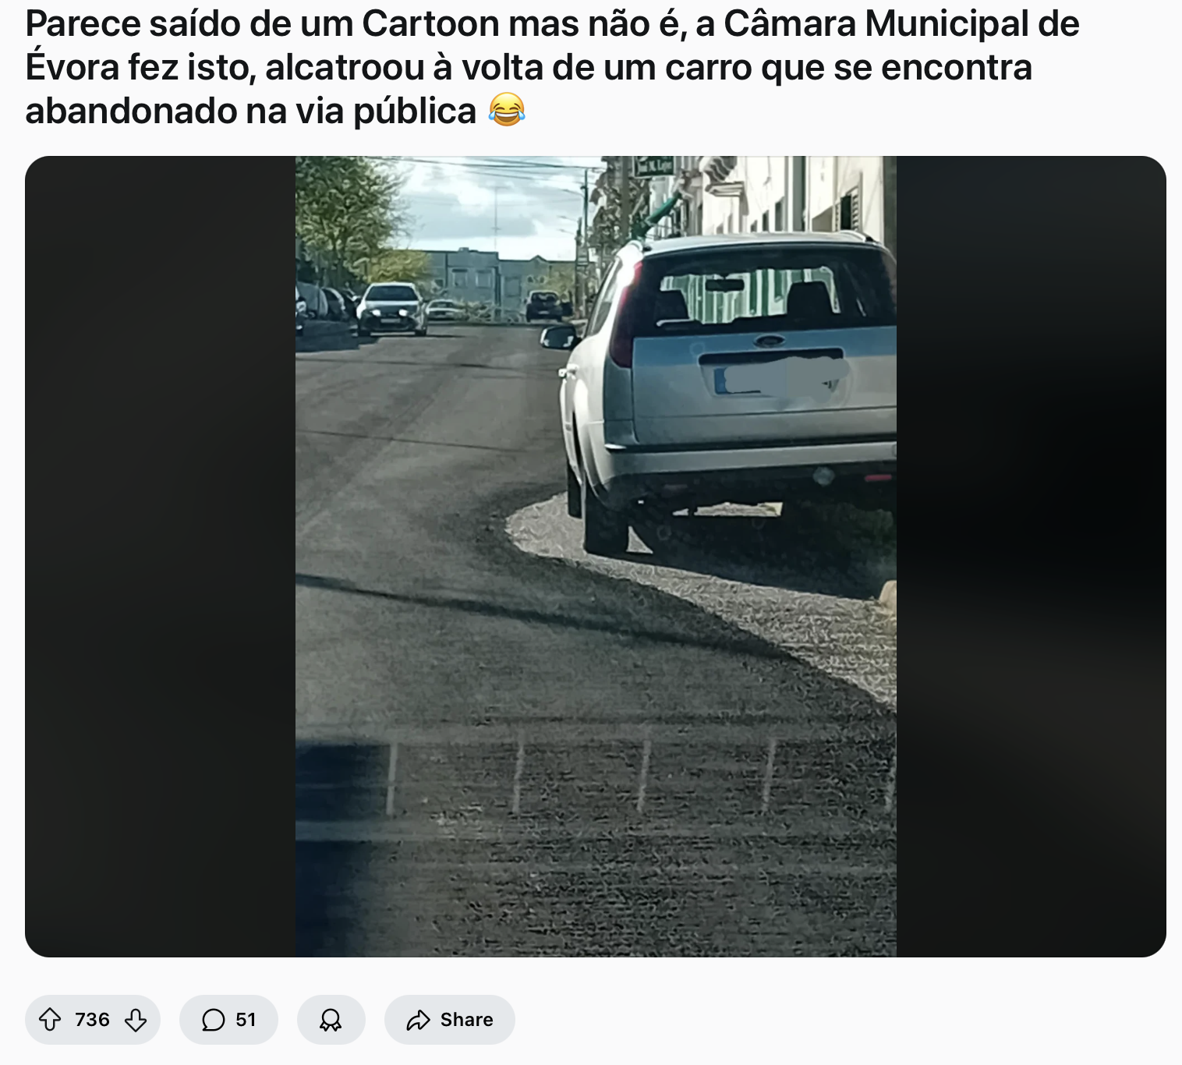Click the green street sign on the building
1182x1065 pixels.
653,166
